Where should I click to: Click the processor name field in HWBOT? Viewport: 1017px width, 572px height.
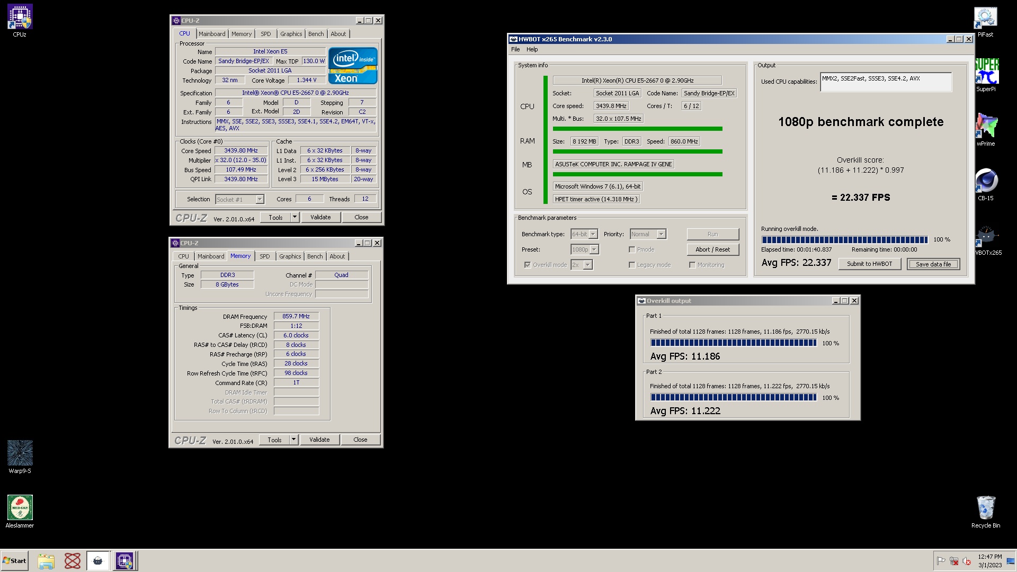[x=637, y=81]
